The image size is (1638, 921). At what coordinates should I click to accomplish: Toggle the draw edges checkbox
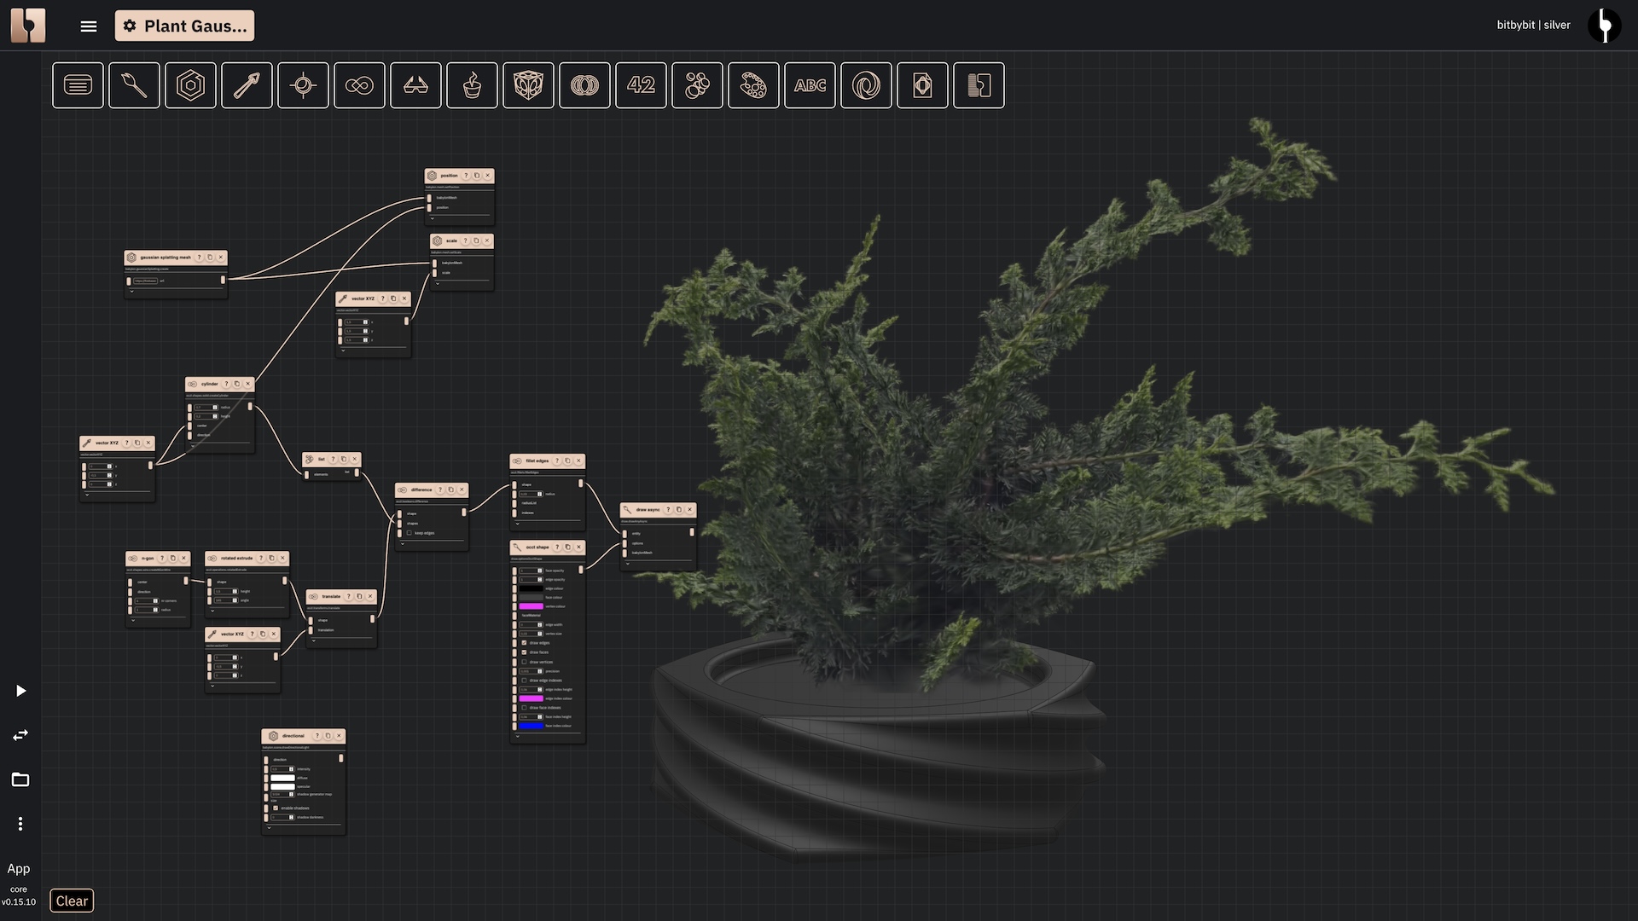point(524,643)
